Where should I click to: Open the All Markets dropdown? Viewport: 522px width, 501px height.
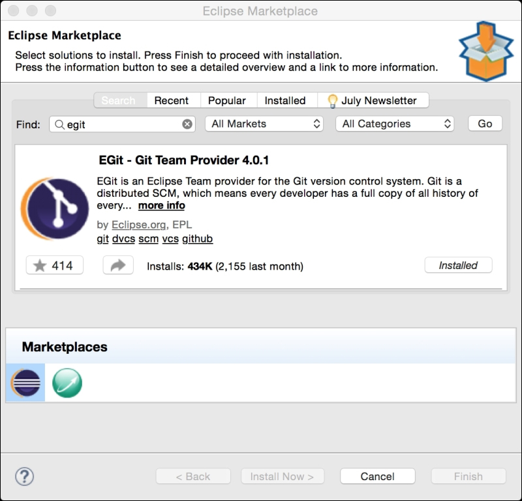tap(264, 124)
